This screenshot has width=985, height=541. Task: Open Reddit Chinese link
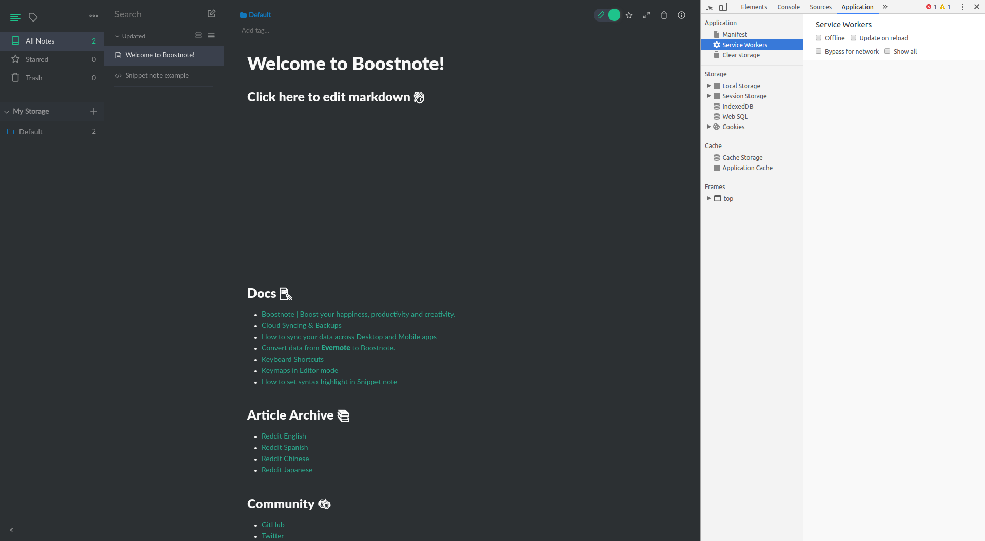pos(285,459)
